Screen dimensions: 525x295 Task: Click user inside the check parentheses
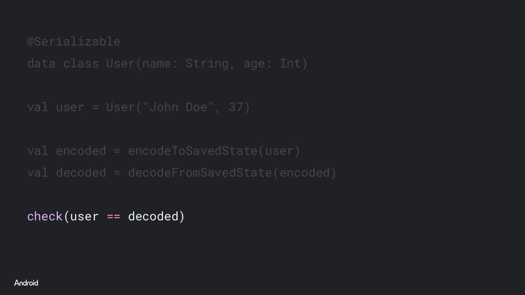[85, 216]
